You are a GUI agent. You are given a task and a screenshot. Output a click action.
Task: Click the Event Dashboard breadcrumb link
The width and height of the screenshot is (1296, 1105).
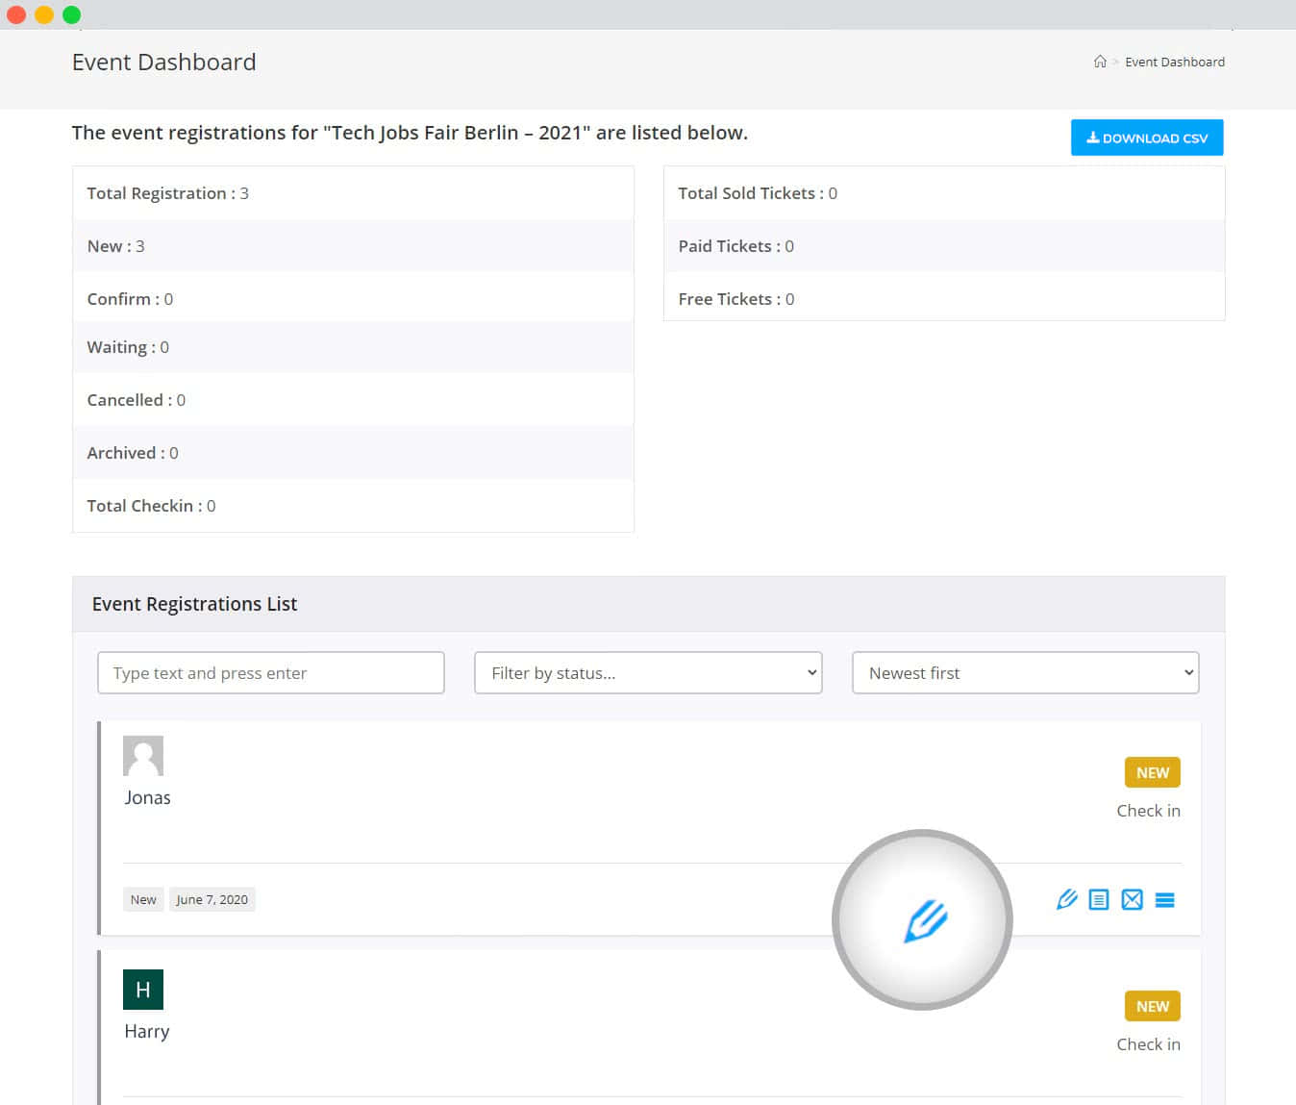(x=1175, y=62)
